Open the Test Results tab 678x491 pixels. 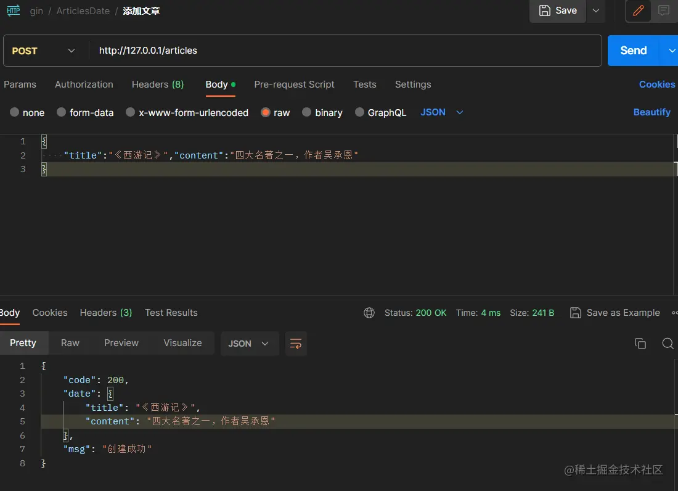(x=171, y=313)
